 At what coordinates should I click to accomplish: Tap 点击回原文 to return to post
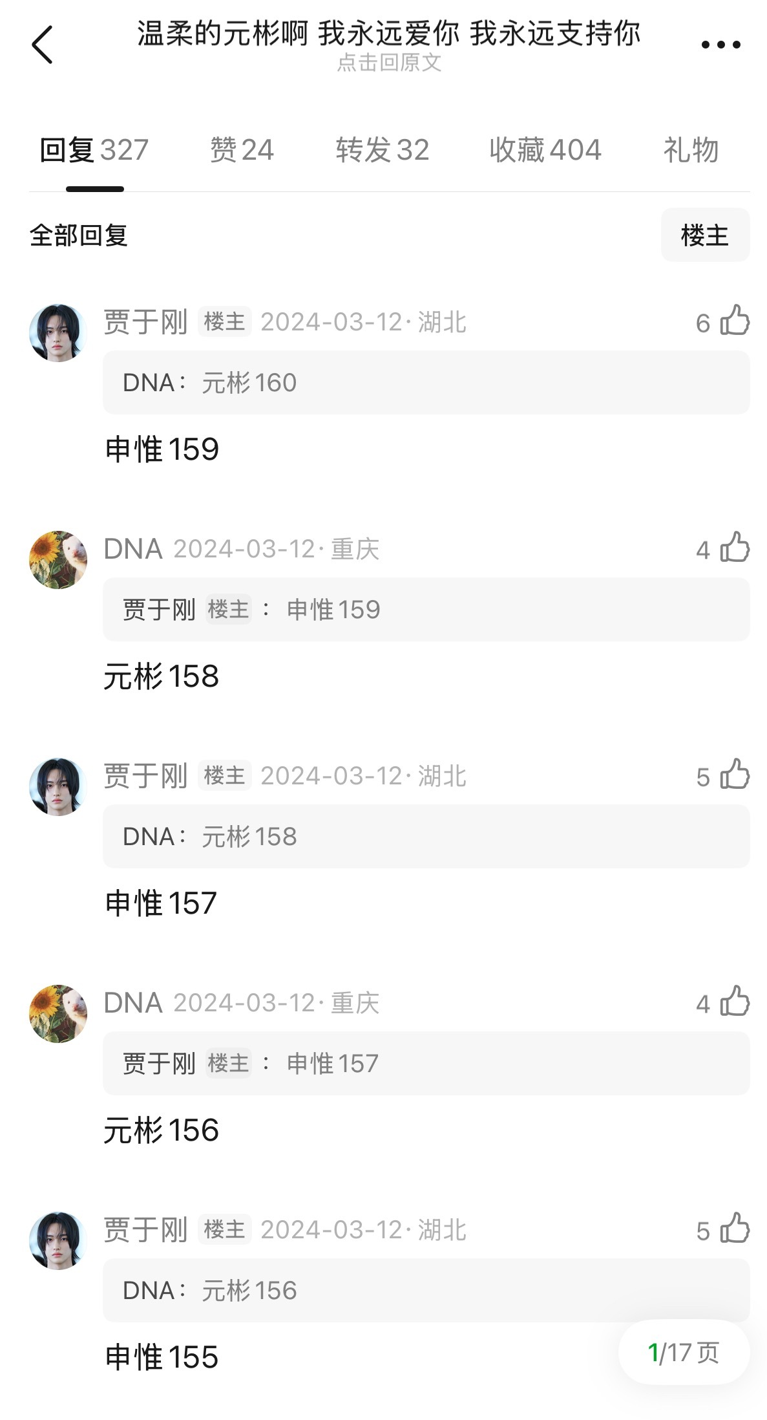(389, 63)
